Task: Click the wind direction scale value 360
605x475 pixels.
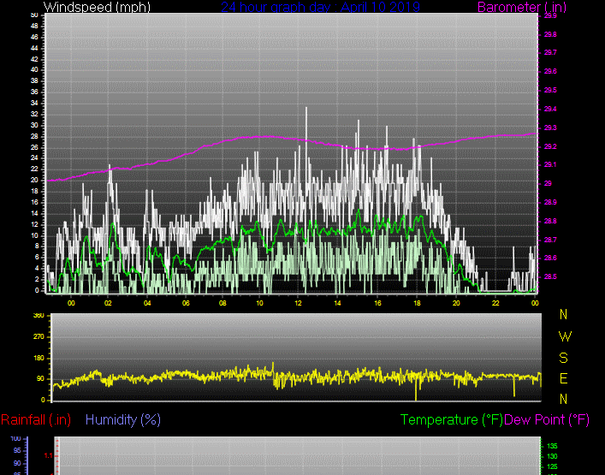Action: coord(39,316)
